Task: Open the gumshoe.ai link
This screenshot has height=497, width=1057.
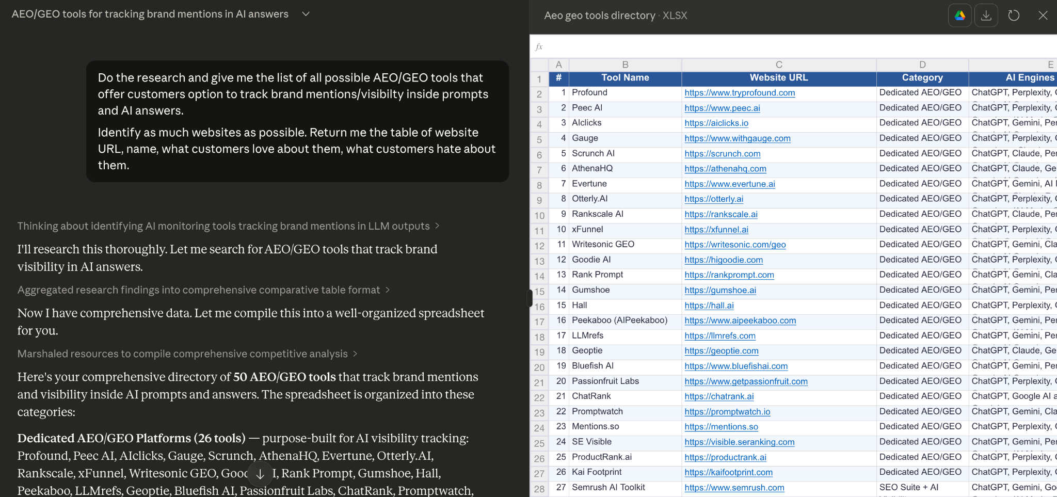Action: tap(720, 290)
